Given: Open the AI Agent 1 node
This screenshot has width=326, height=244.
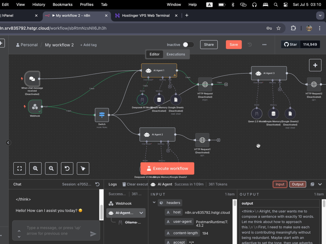Looking at the screenshot, I should (159, 71).
